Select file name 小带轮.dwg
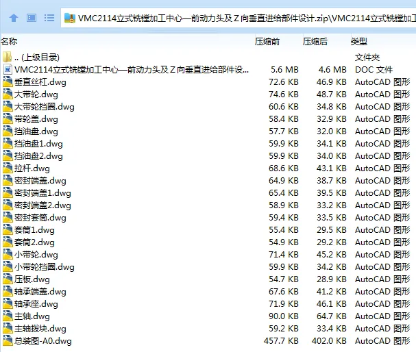 point(36,255)
